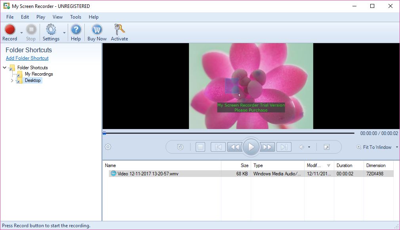The height and width of the screenshot is (230, 400).
Task: Open the Tools menu
Action: (75, 17)
